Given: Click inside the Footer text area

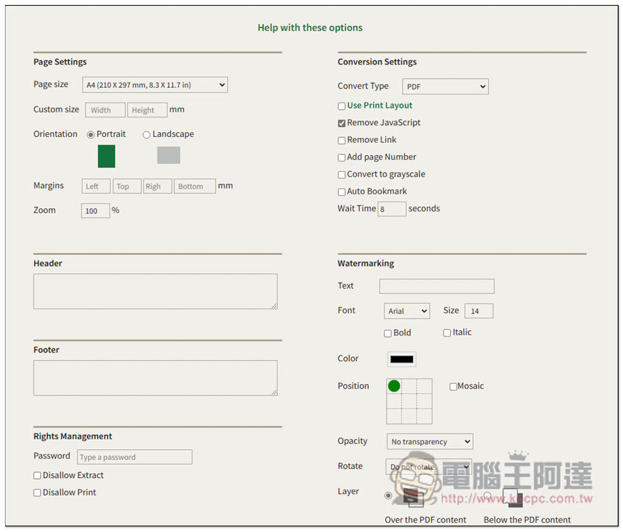Looking at the screenshot, I should click(155, 378).
